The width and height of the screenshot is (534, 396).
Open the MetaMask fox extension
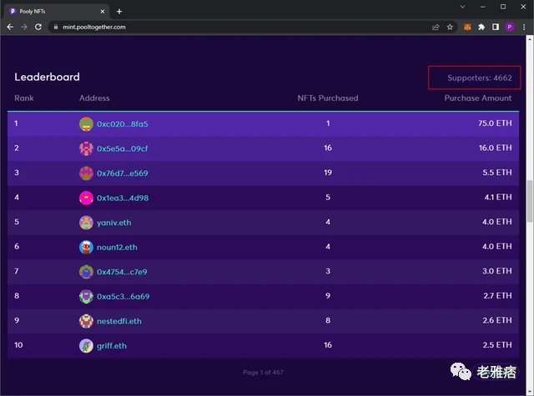coord(467,27)
